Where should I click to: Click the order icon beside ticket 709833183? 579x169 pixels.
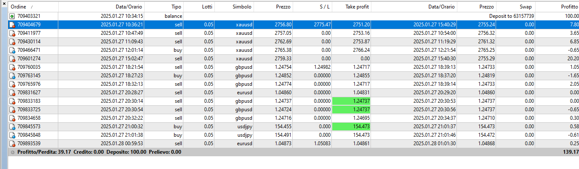click(x=12, y=101)
